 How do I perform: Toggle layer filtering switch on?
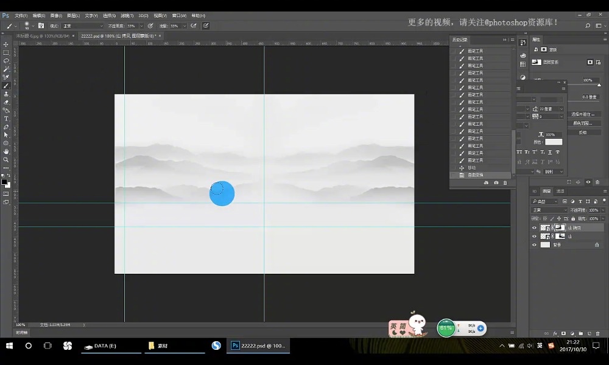pyautogui.click(x=604, y=201)
